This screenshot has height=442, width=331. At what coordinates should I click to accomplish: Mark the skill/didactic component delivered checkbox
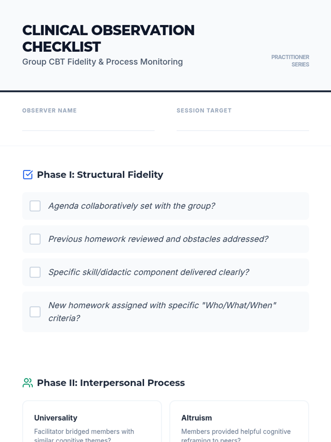[x=35, y=272]
